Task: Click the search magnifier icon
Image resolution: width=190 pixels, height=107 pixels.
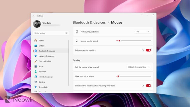Action: click(66, 33)
